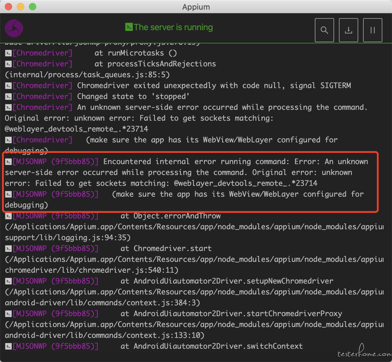Viewport: 392px width, 362px height.
Task: Close the Appium window
Action: (8, 7)
